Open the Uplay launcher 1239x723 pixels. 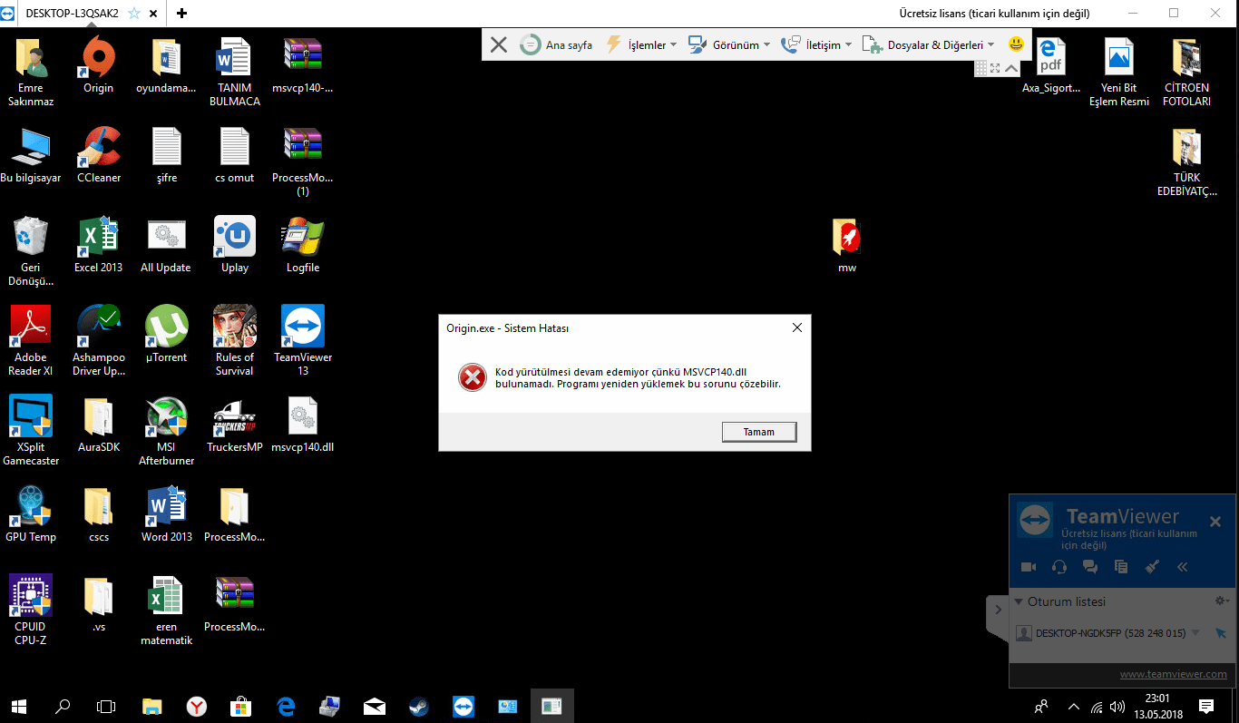click(x=234, y=234)
